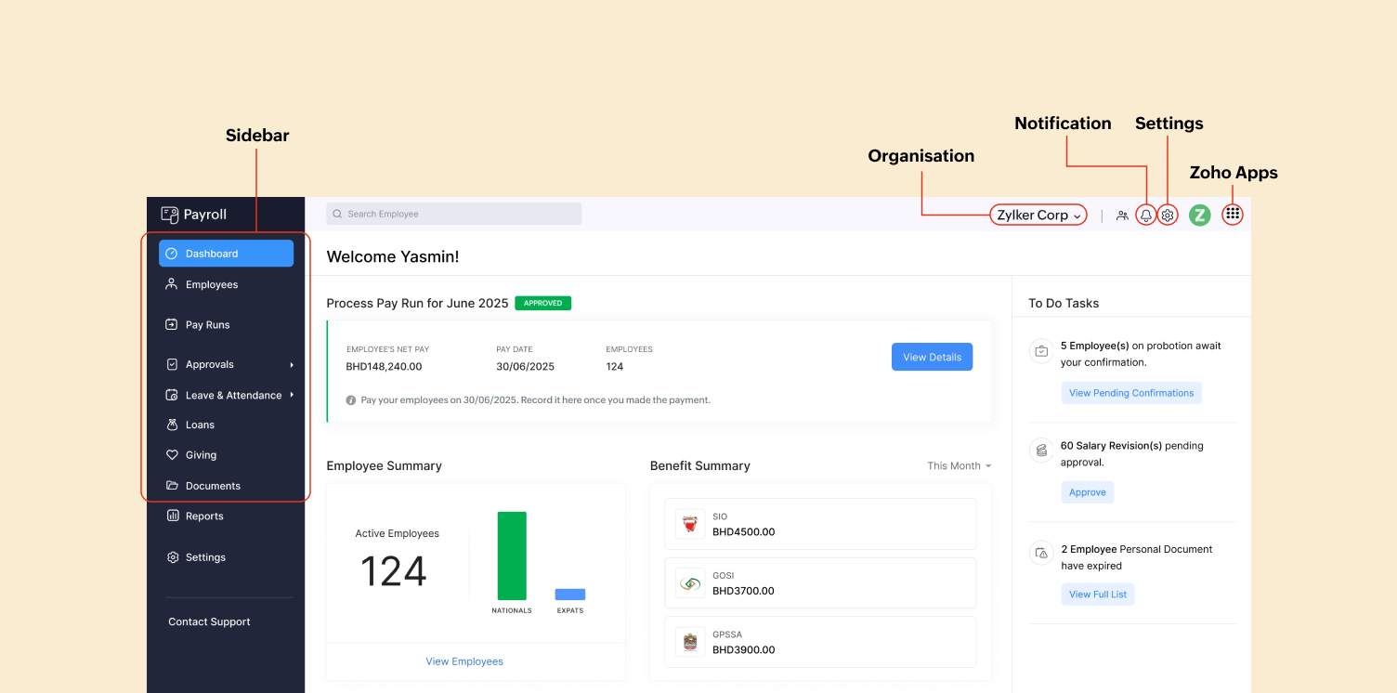Viewport: 1397px width, 693px height.
Task: Click the SIO benefit logo
Action: point(690,524)
